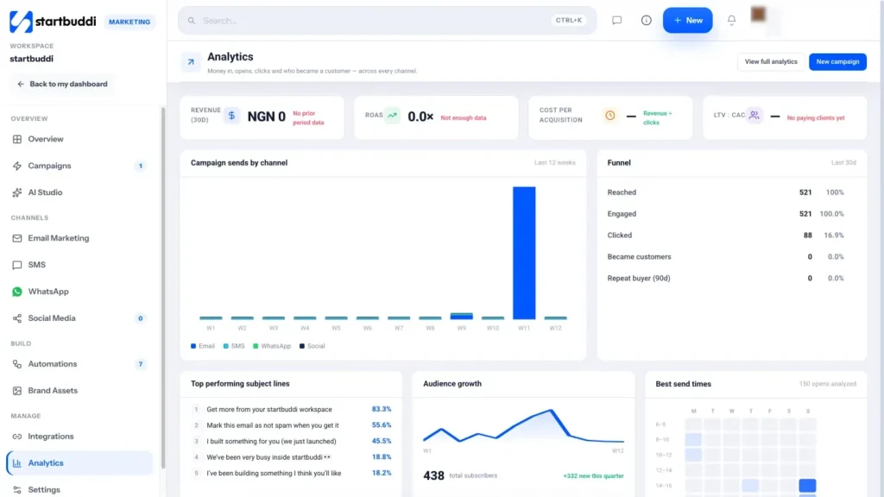Click the search magnifier icon
Image resolution: width=884 pixels, height=497 pixels.
[192, 21]
